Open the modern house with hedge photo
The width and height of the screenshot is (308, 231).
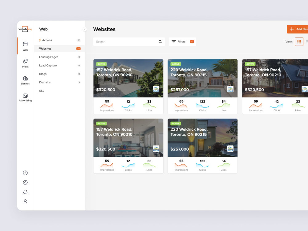coord(128,78)
